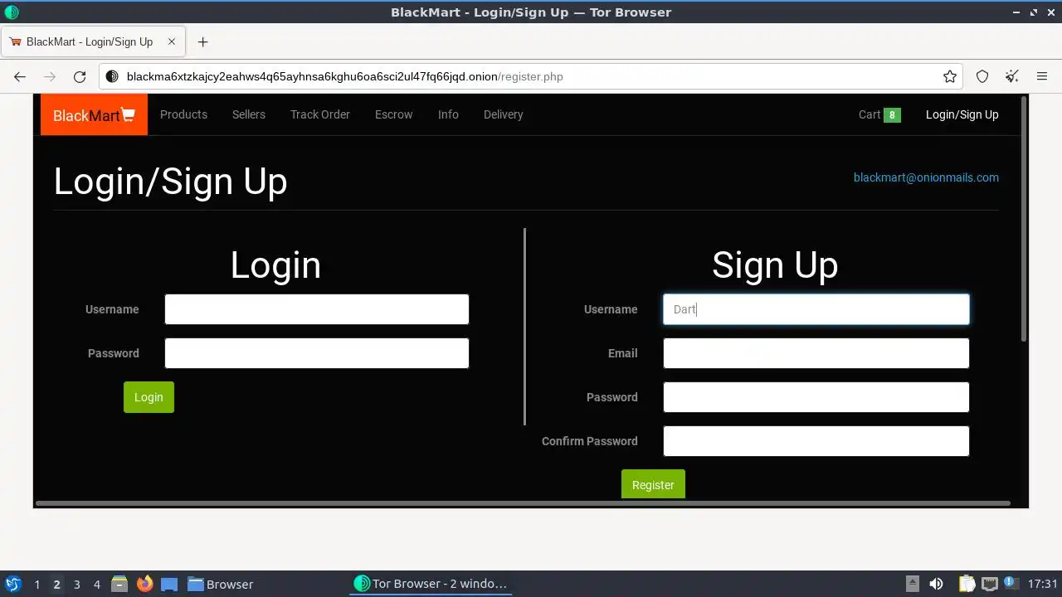Open the Sellers page in navbar
The image size is (1062, 597).
click(249, 114)
